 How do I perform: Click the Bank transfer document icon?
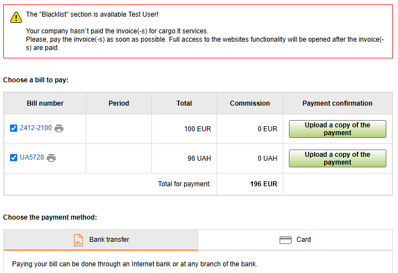(78, 240)
